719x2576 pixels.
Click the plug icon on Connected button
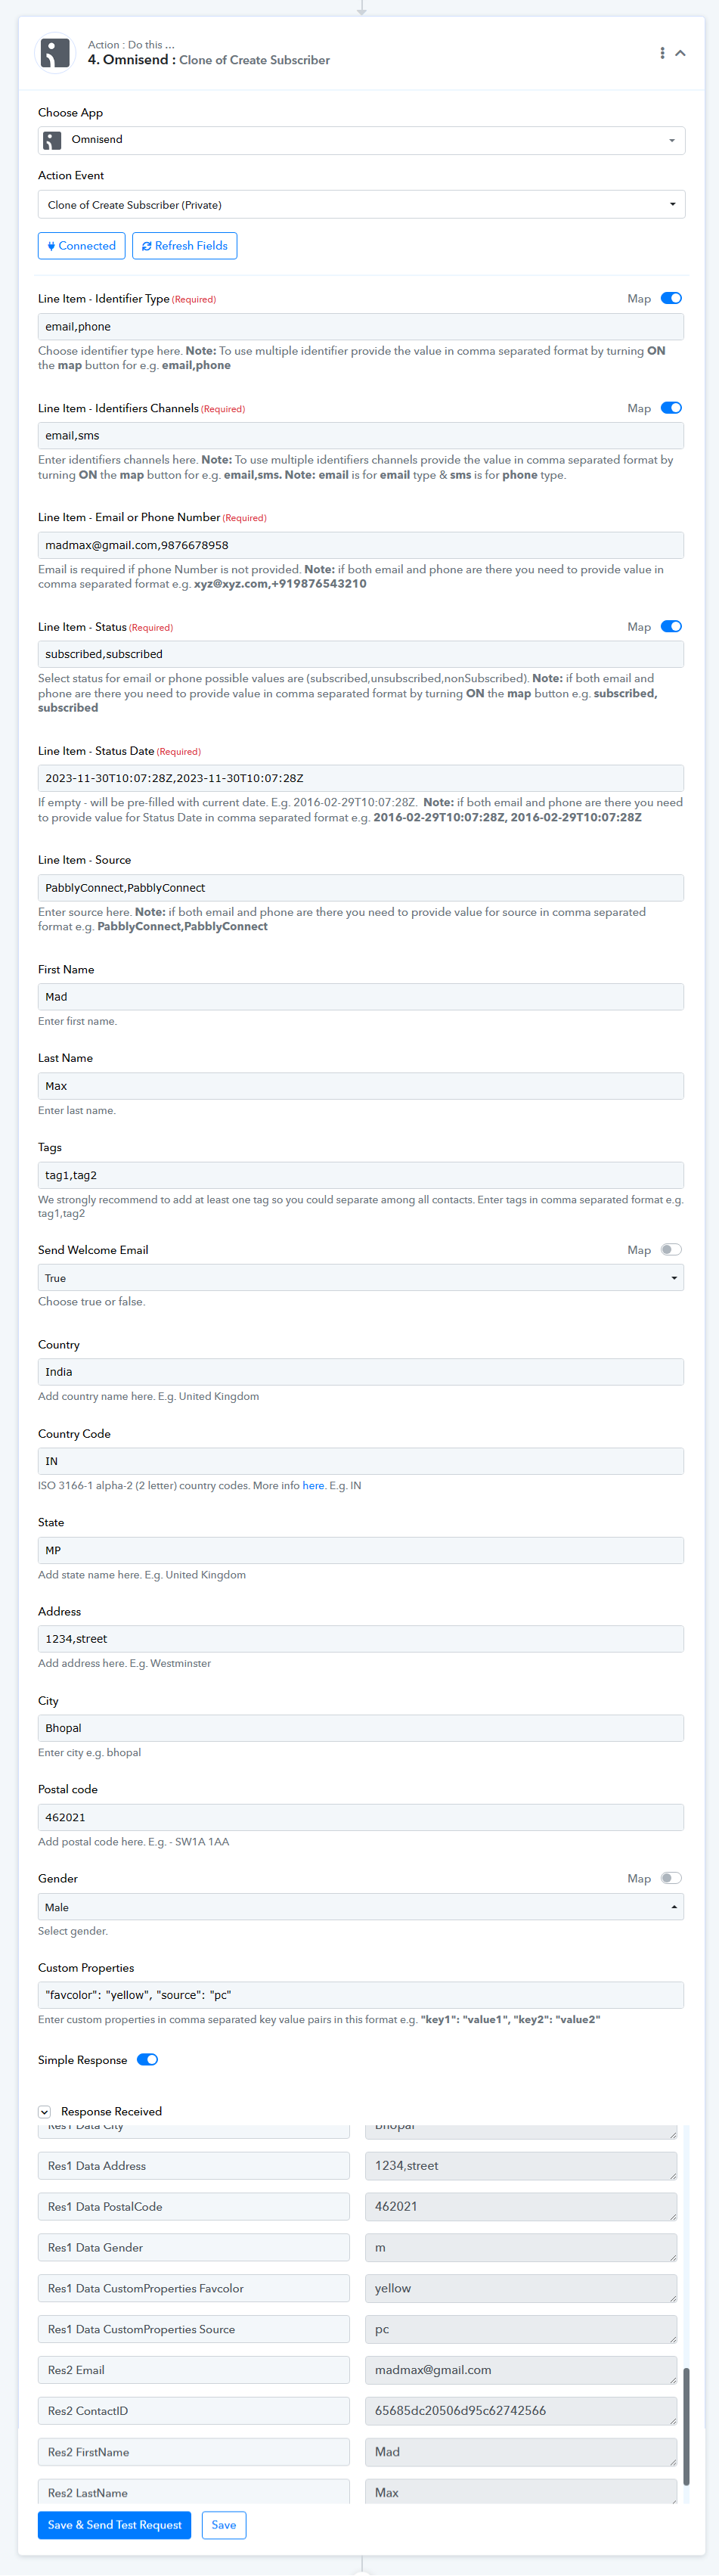tap(51, 246)
